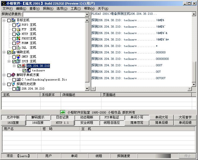Check the 目标主机 checkbox
The image size is (198, 160).
9,20
